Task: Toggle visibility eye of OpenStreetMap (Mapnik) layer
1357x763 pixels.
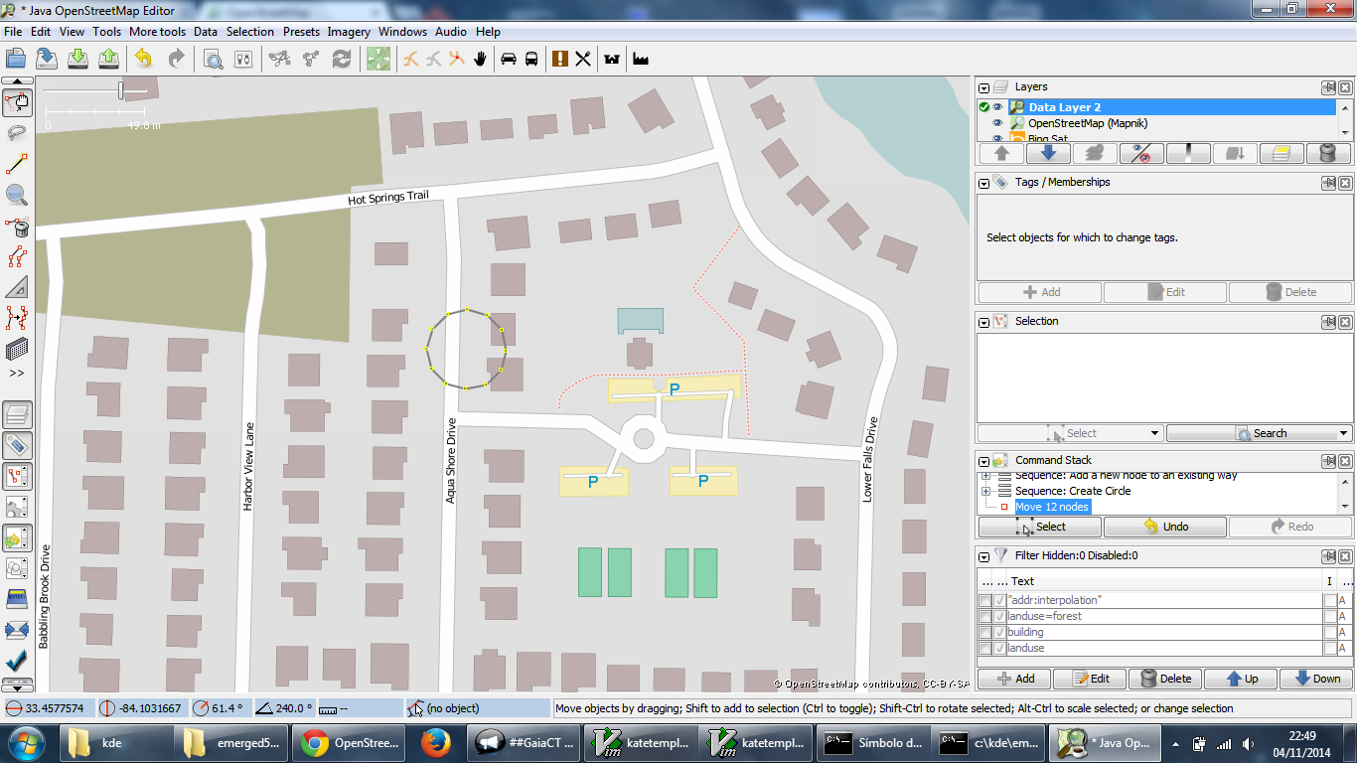Action: pos(998,123)
